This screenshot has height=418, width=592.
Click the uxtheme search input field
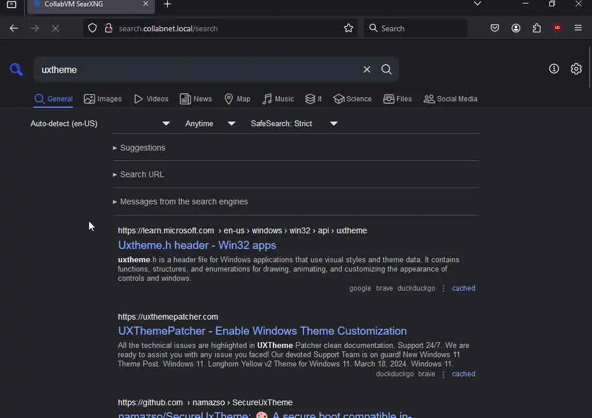coord(197,69)
